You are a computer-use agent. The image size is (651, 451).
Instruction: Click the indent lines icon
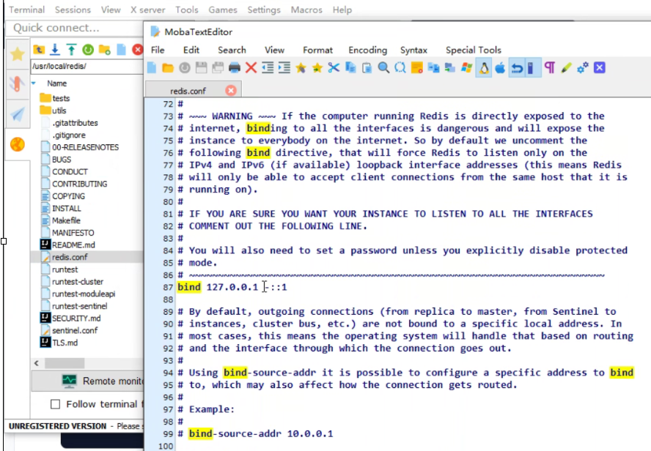point(284,67)
